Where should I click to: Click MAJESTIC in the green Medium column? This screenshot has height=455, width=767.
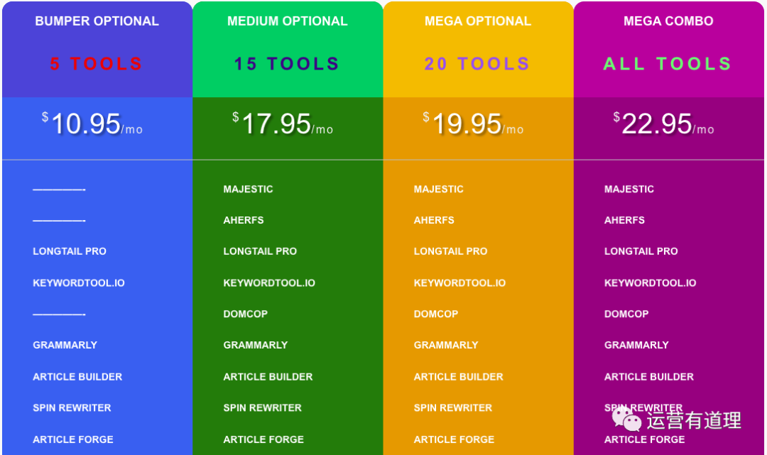click(x=248, y=189)
